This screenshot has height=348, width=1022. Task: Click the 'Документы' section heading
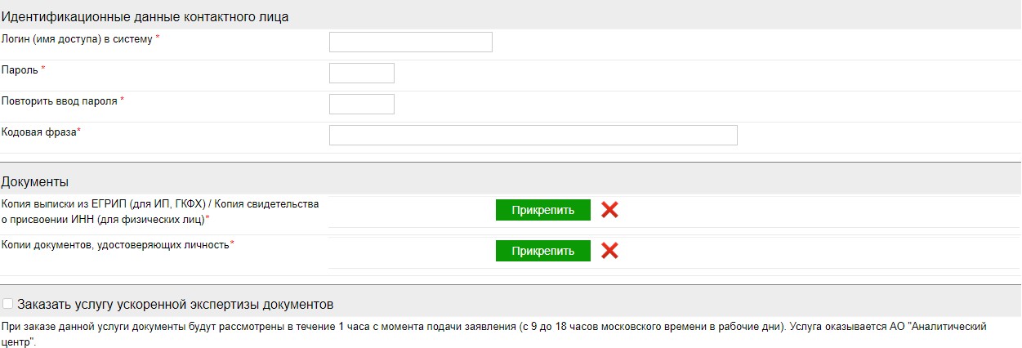pos(35,181)
